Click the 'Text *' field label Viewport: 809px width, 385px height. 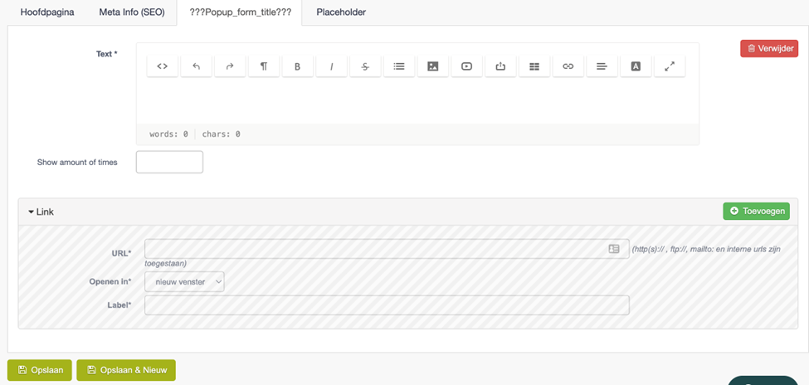coord(107,54)
